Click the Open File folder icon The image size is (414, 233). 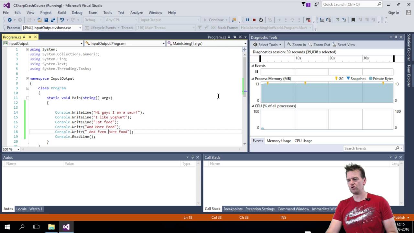click(39, 20)
